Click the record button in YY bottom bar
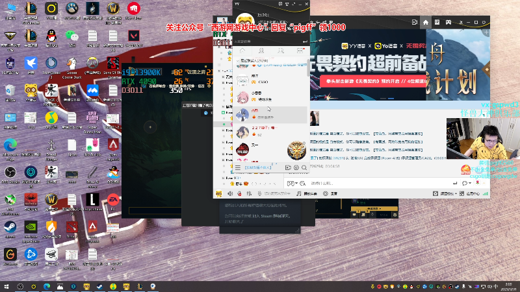 tap(330, 193)
